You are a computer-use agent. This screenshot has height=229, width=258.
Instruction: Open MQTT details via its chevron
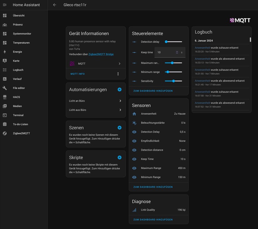pos(119,63)
